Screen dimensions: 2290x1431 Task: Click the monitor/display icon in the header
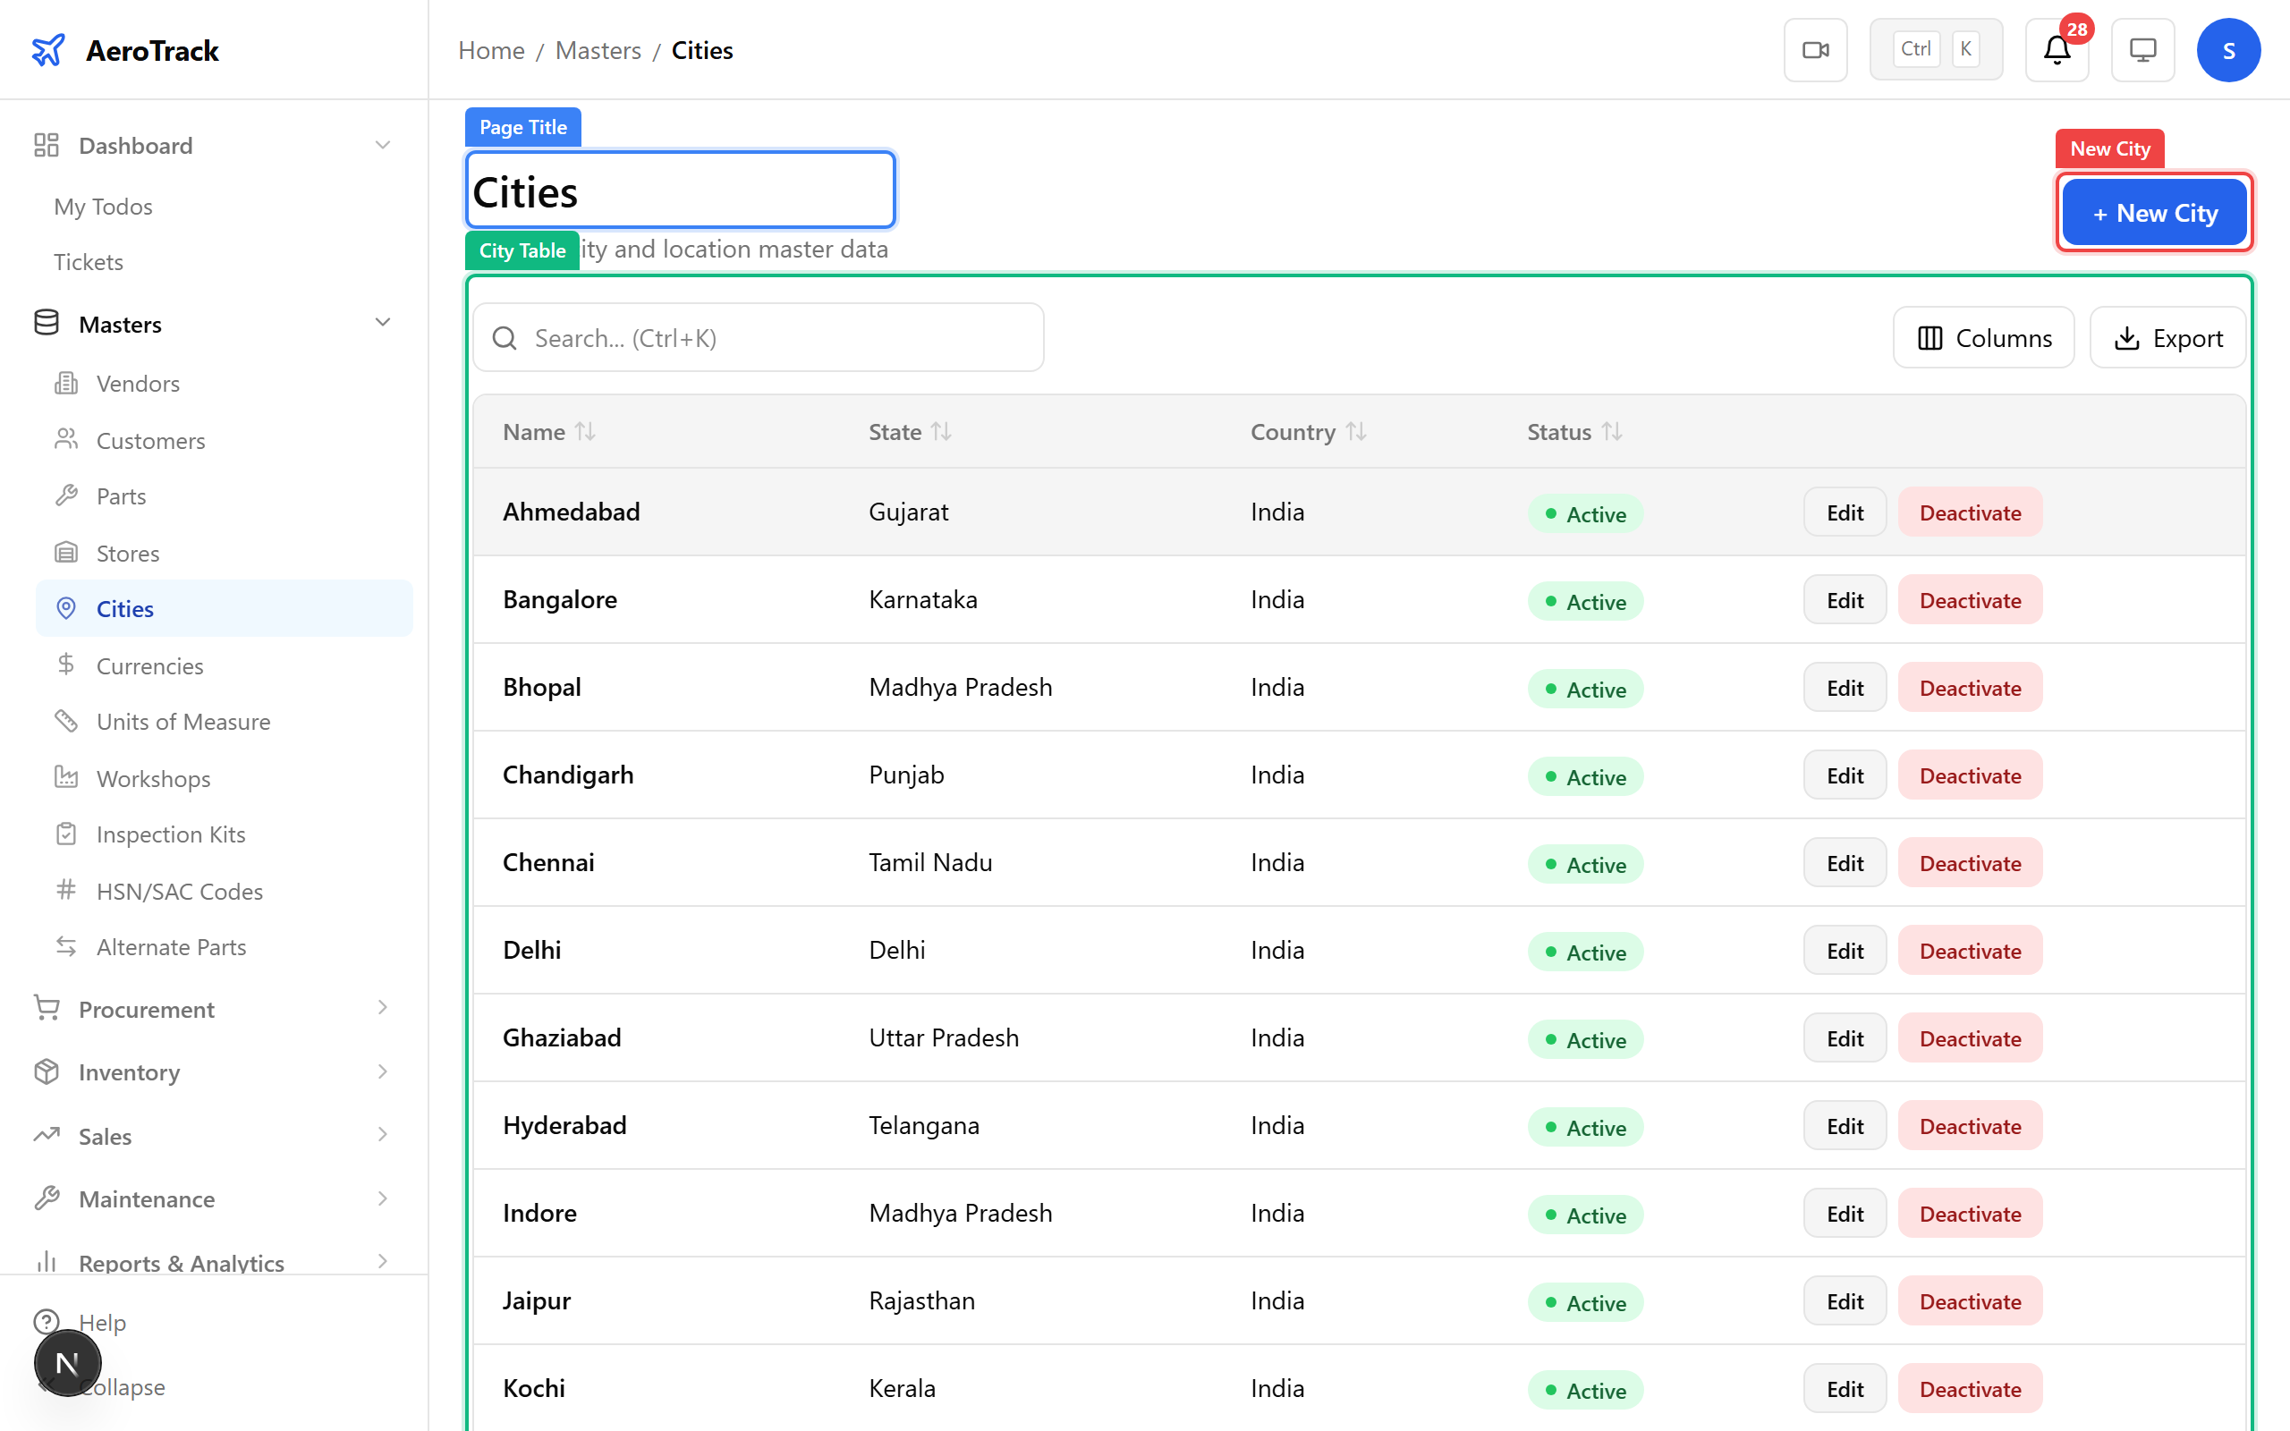[2142, 49]
